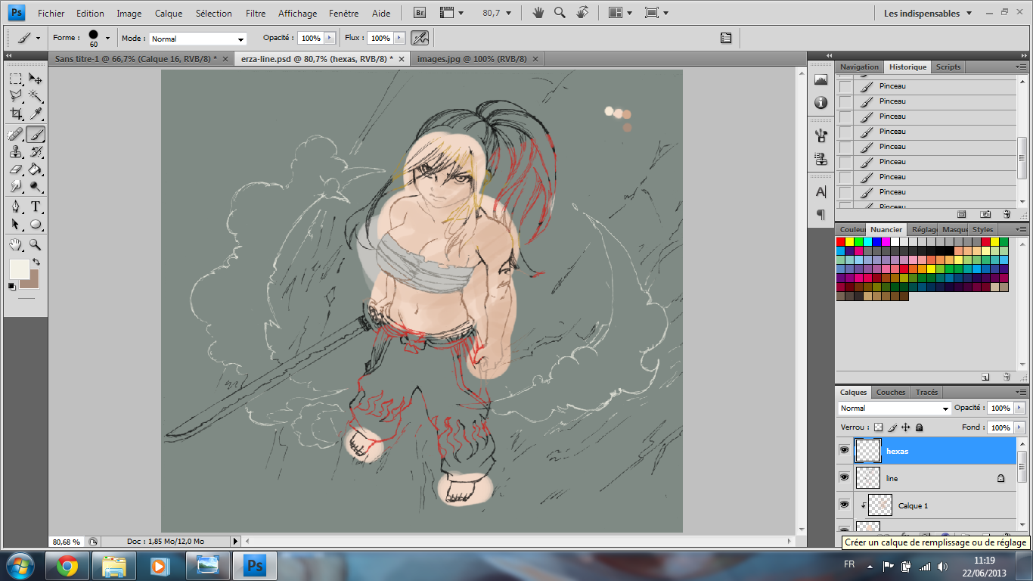Select the Clone Stamp tool
This screenshot has height=581, width=1033.
coord(16,152)
